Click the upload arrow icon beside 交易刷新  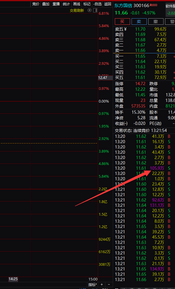point(90,10)
